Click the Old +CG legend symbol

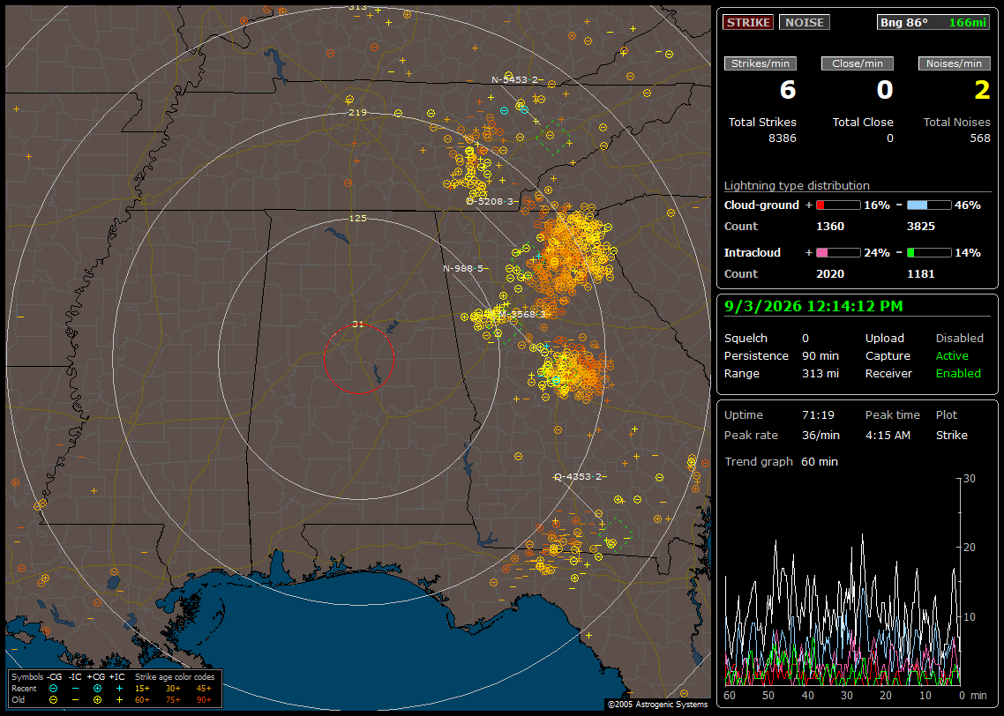pyautogui.click(x=97, y=700)
